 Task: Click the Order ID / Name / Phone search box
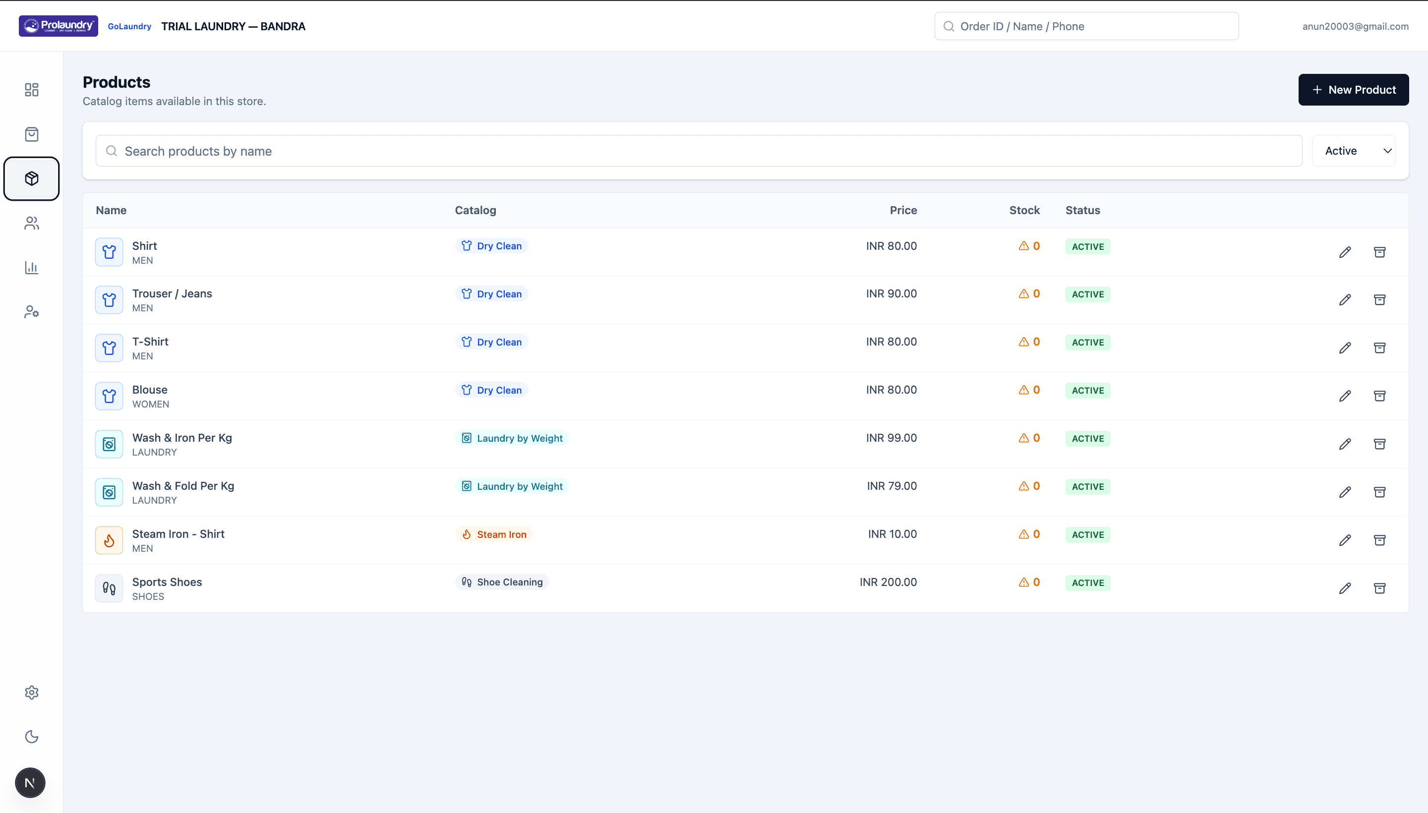point(1086,26)
